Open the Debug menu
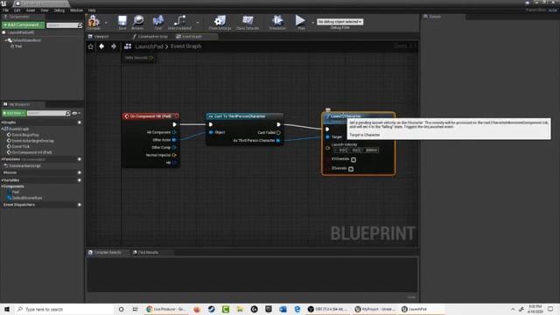560x315 pixels. pyautogui.click(x=59, y=10)
